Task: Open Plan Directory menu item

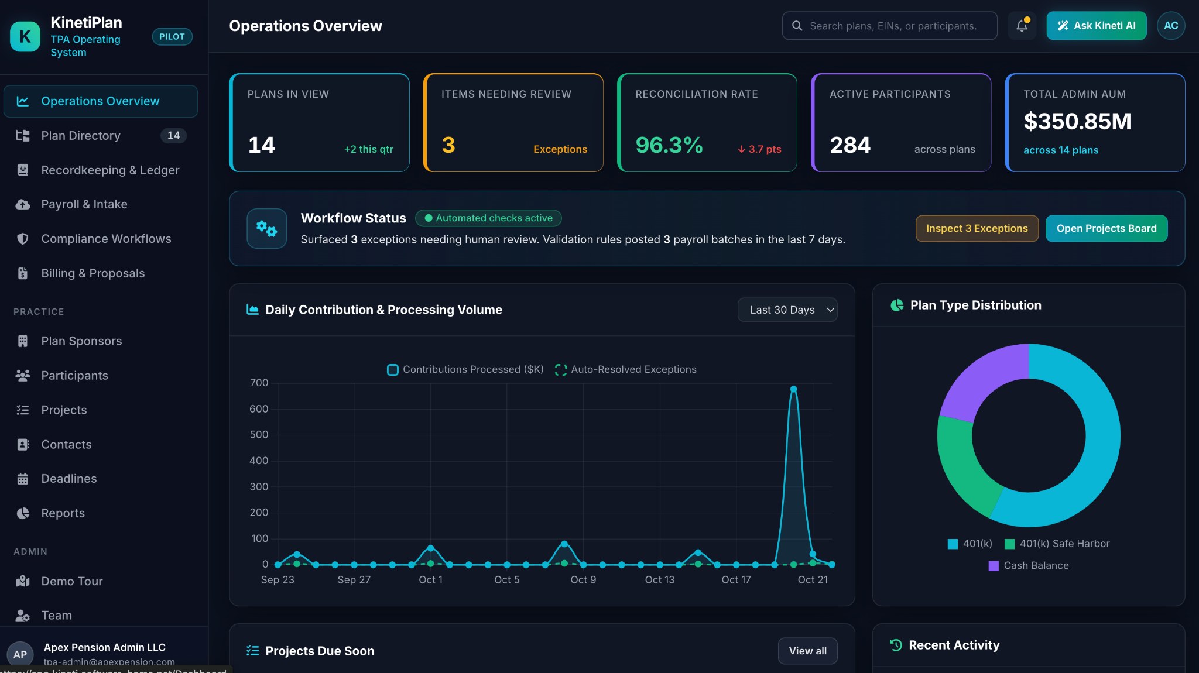Action: [101, 136]
